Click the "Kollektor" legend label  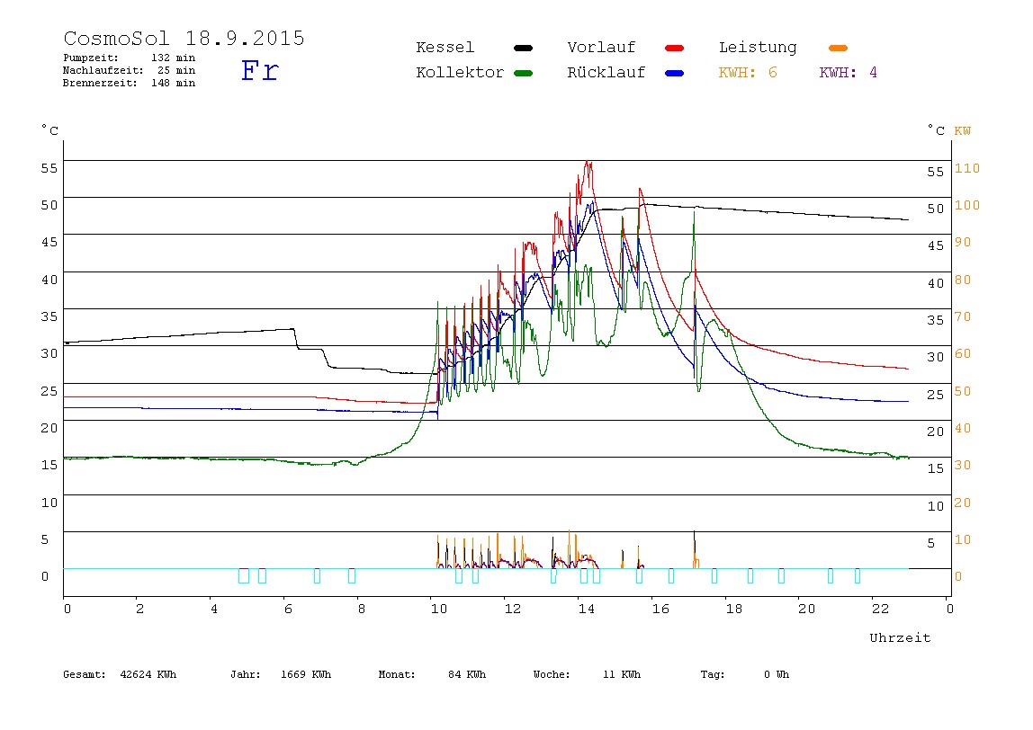coord(460,73)
